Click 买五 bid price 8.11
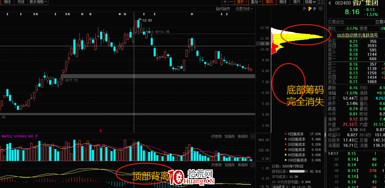The image size is (385, 188). pos(353,82)
